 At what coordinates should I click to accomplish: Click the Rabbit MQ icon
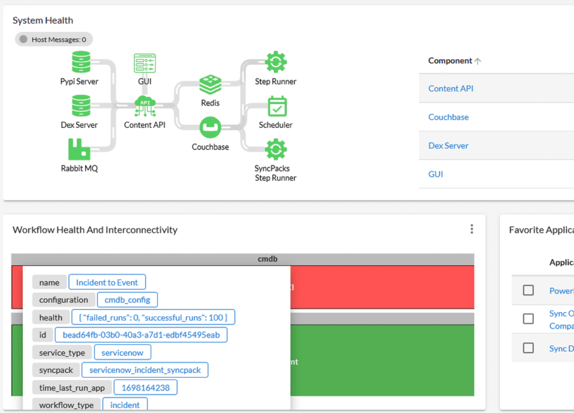[x=79, y=149]
